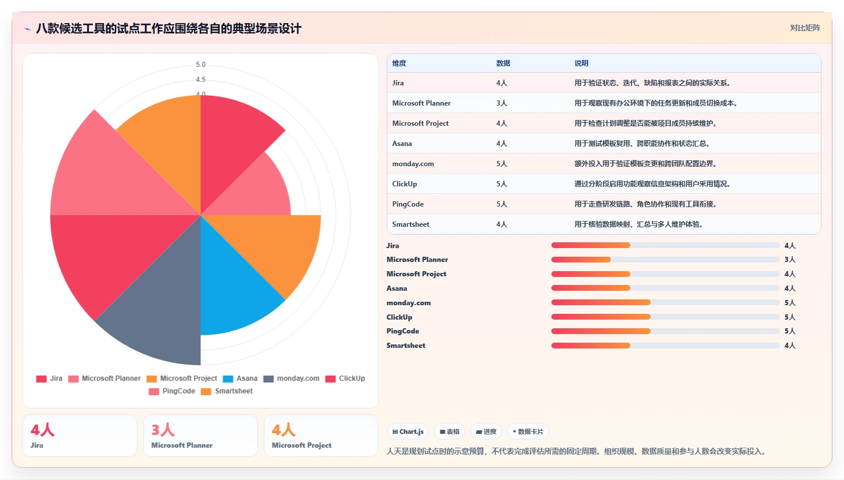
Task: Click the Asana progress bar
Action: [665, 288]
